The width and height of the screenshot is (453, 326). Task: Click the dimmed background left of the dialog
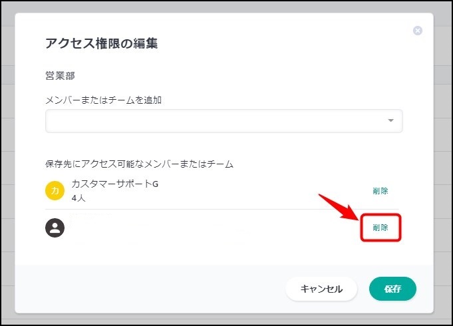pyautogui.click(x=7, y=166)
